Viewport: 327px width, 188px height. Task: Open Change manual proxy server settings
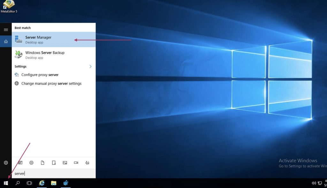tap(51, 84)
